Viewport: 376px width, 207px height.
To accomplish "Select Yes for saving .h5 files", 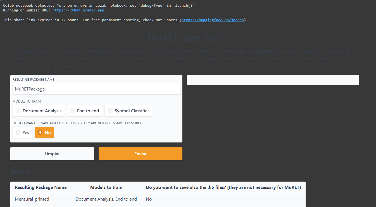I will click(x=22, y=132).
